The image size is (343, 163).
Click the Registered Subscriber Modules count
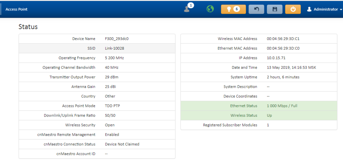(268, 125)
